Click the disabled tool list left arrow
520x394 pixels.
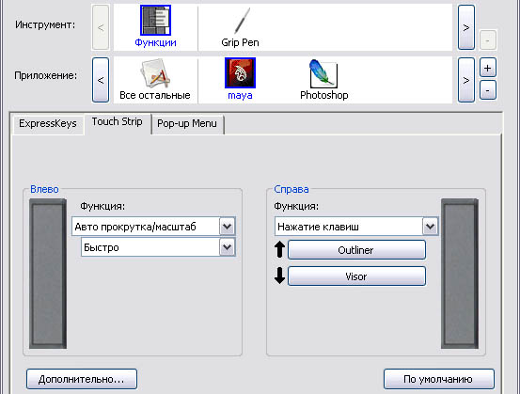click(x=101, y=27)
